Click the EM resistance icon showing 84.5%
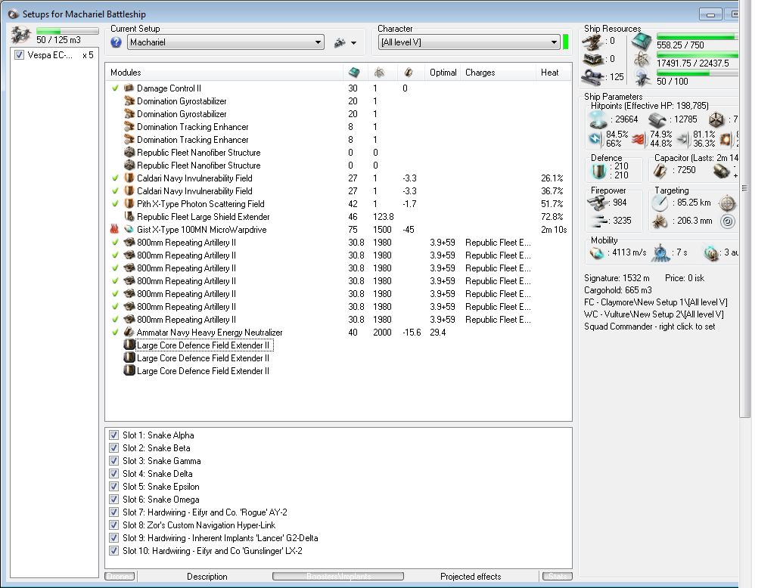 [595, 138]
